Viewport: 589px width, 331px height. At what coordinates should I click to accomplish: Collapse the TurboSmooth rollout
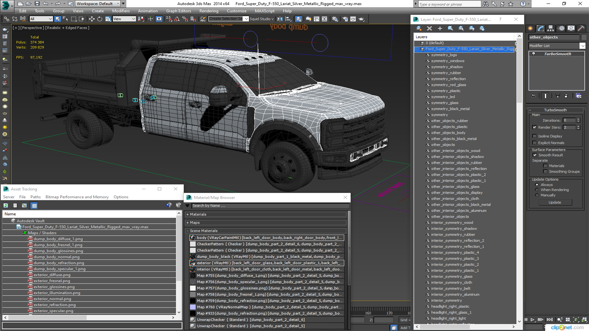(530, 110)
